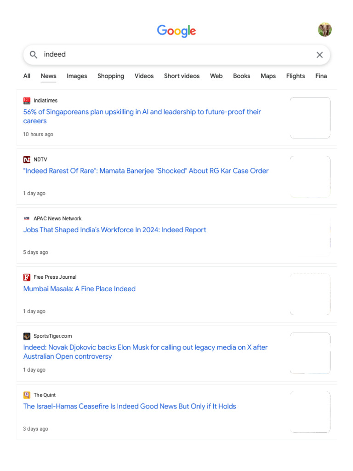Open Jobs That Shaped India's Workforce article
Viewport: 353px width, 471px height.
tap(114, 230)
